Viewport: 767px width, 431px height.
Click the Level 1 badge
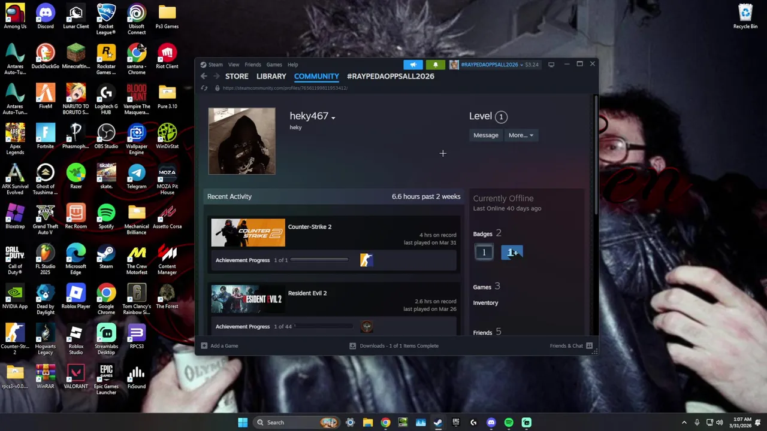tap(484, 253)
